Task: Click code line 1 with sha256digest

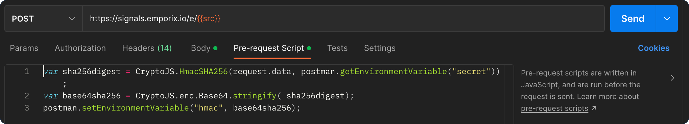Action: point(271,71)
